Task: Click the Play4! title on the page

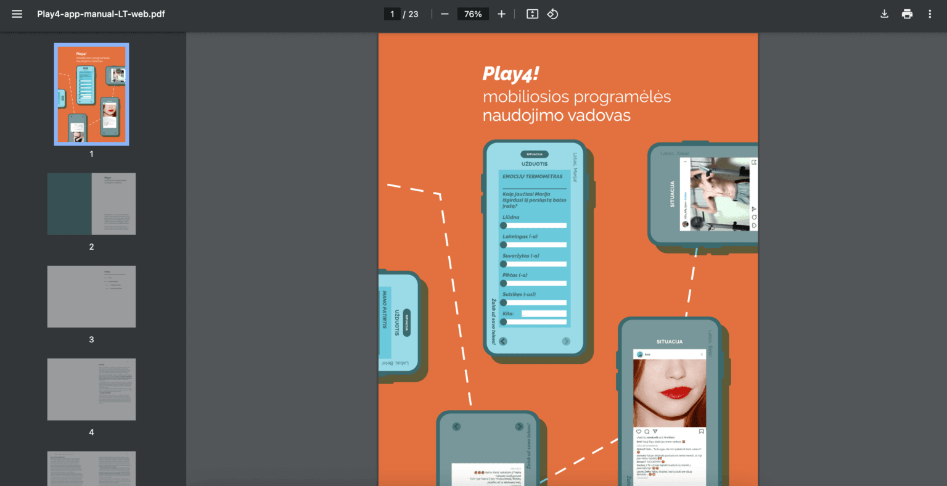Action: click(510, 73)
